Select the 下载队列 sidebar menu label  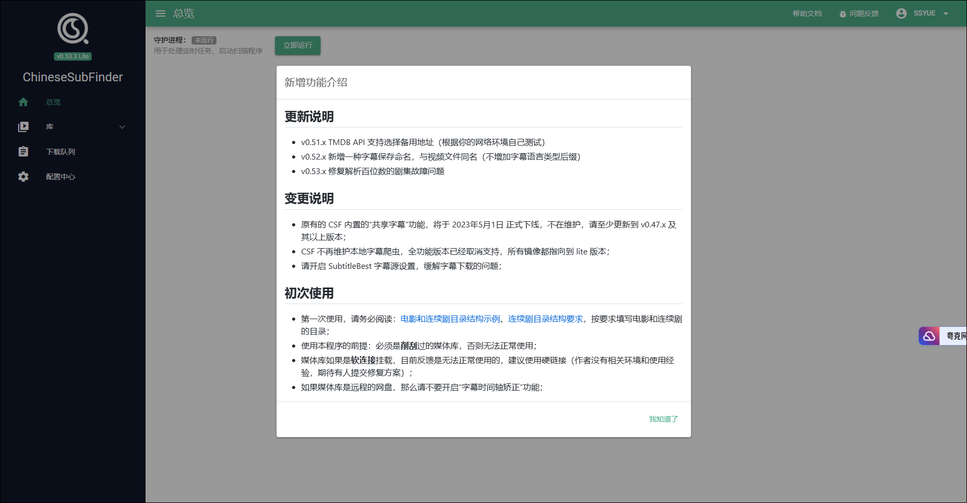pos(61,152)
